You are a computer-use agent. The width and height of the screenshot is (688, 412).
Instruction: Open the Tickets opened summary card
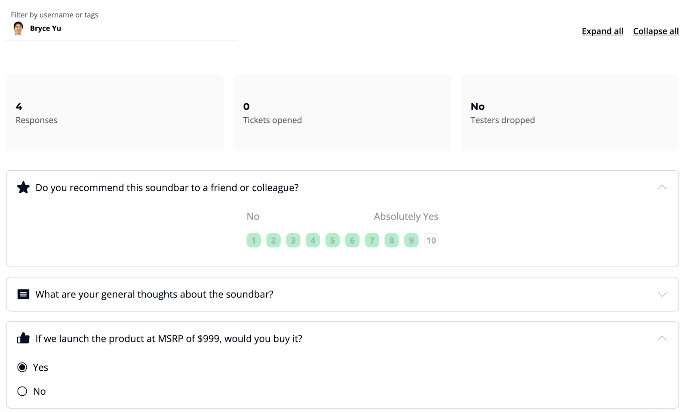point(342,113)
